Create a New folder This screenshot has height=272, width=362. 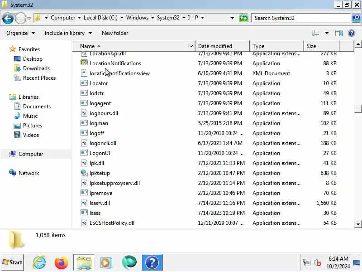coord(115,33)
